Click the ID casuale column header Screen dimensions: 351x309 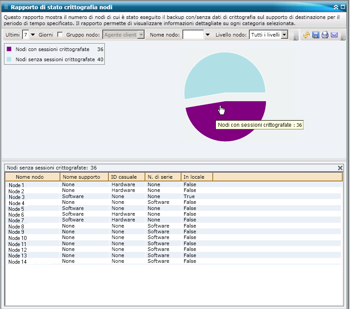pyautogui.click(x=126, y=177)
